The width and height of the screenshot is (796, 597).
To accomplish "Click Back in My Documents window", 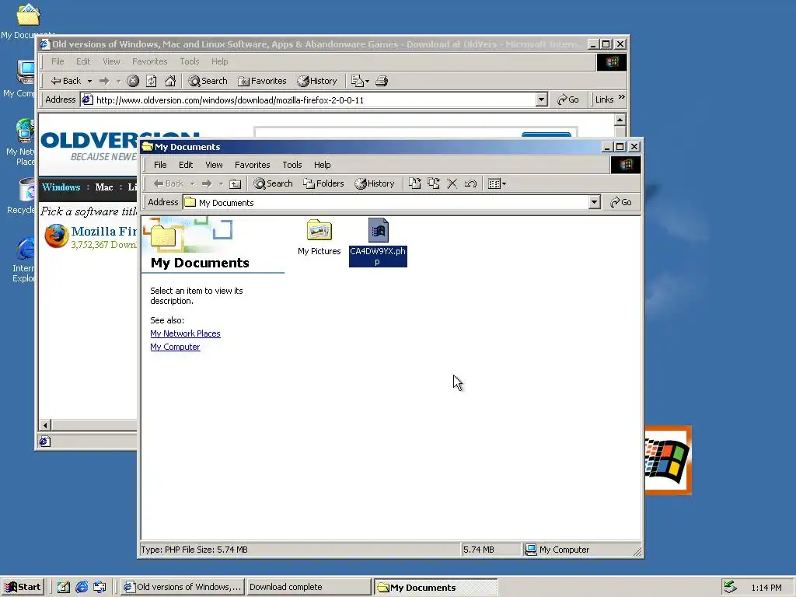I will (169, 183).
